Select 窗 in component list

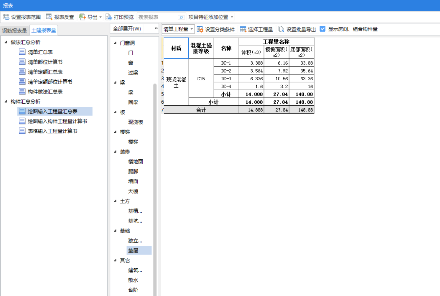(131, 63)
